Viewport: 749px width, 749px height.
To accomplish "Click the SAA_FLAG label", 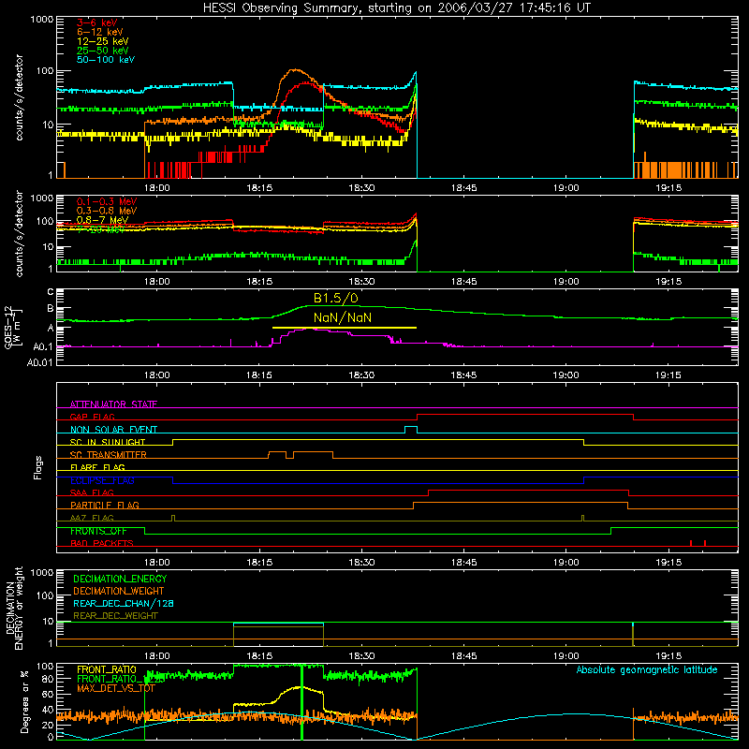I will 92,492.
